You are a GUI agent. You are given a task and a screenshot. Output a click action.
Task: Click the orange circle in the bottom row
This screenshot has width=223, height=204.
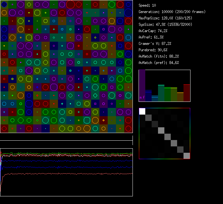87,129
